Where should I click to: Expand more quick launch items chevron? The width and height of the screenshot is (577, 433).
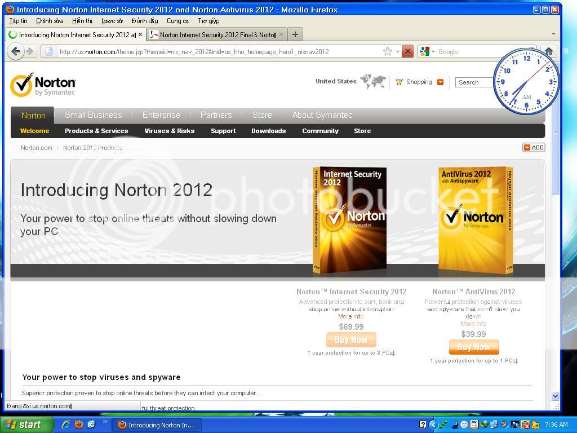(105, 422)
